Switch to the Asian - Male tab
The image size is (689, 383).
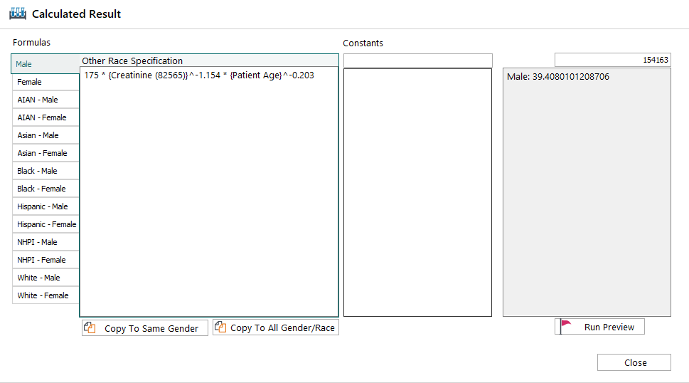tap(46, 135)
